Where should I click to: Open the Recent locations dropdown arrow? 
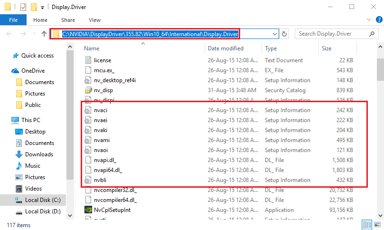point(34,34)
